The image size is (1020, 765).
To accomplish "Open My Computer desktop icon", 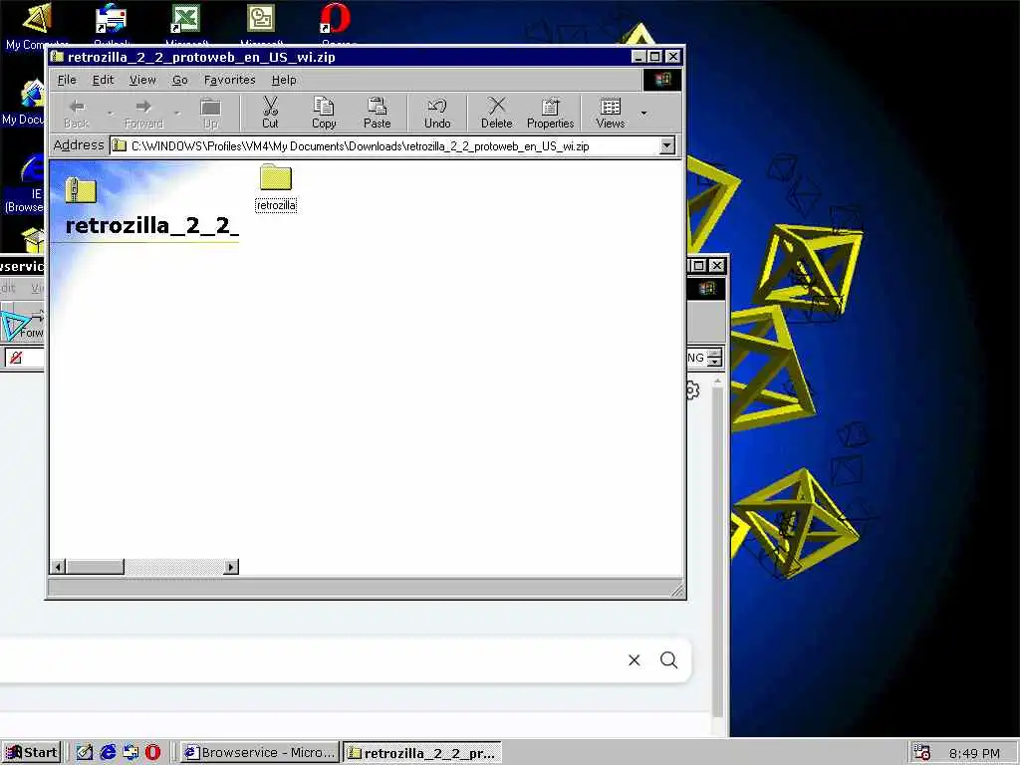I will point(36,18).
